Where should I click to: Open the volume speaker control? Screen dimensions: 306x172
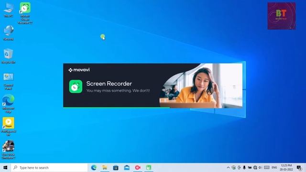[x=260, y=168]
